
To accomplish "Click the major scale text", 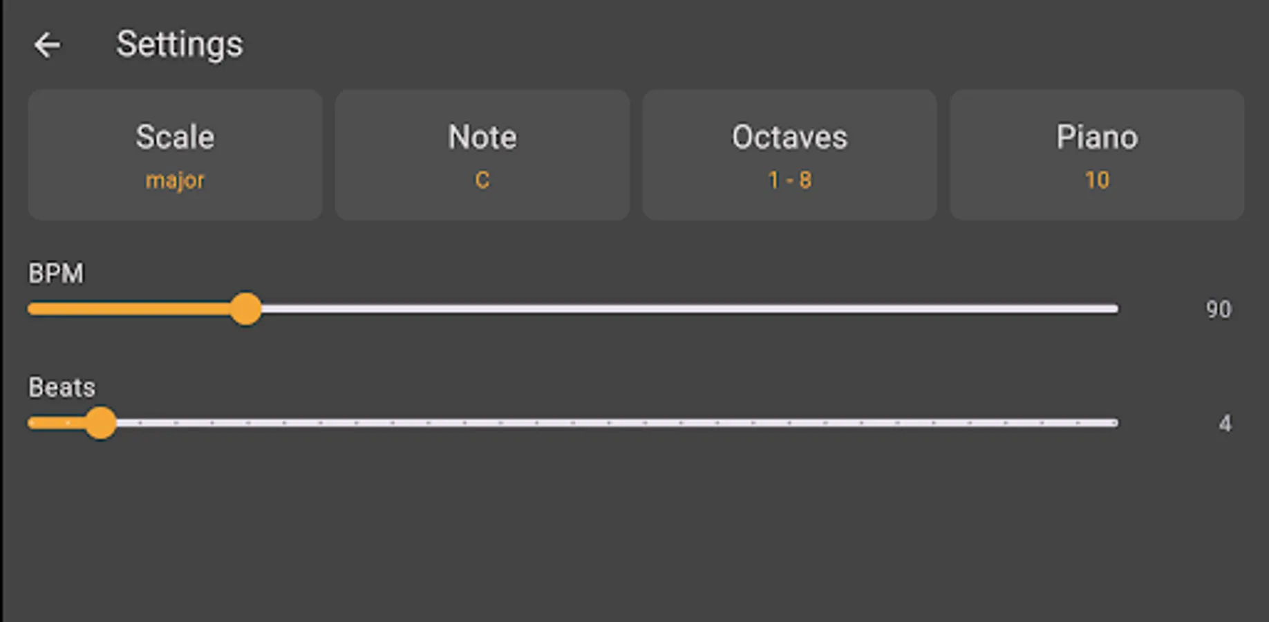I will coord(174,180).
